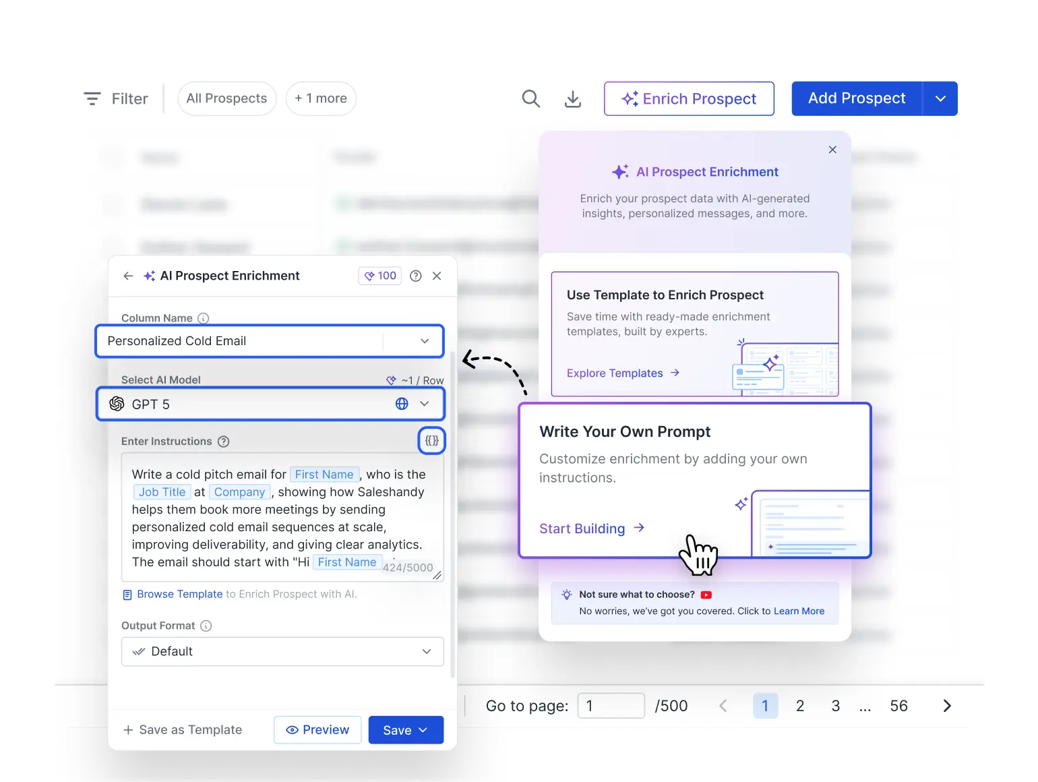1038x782 pixels.
Task: Click the Filter icon
Action: coord(92,99)
